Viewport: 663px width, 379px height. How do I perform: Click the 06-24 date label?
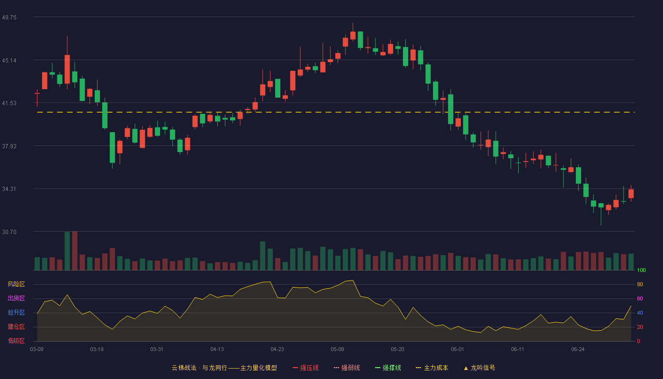pos(578,349)
